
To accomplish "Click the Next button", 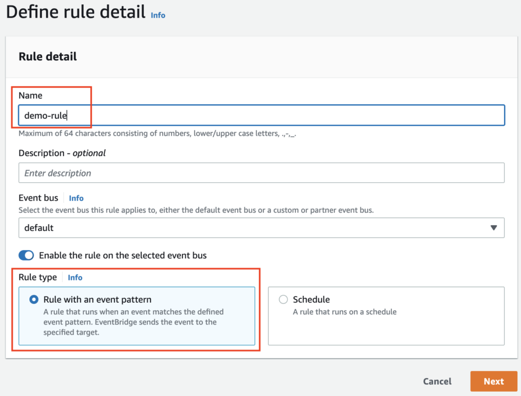I will pyautogui.click(x=493, y=381).
